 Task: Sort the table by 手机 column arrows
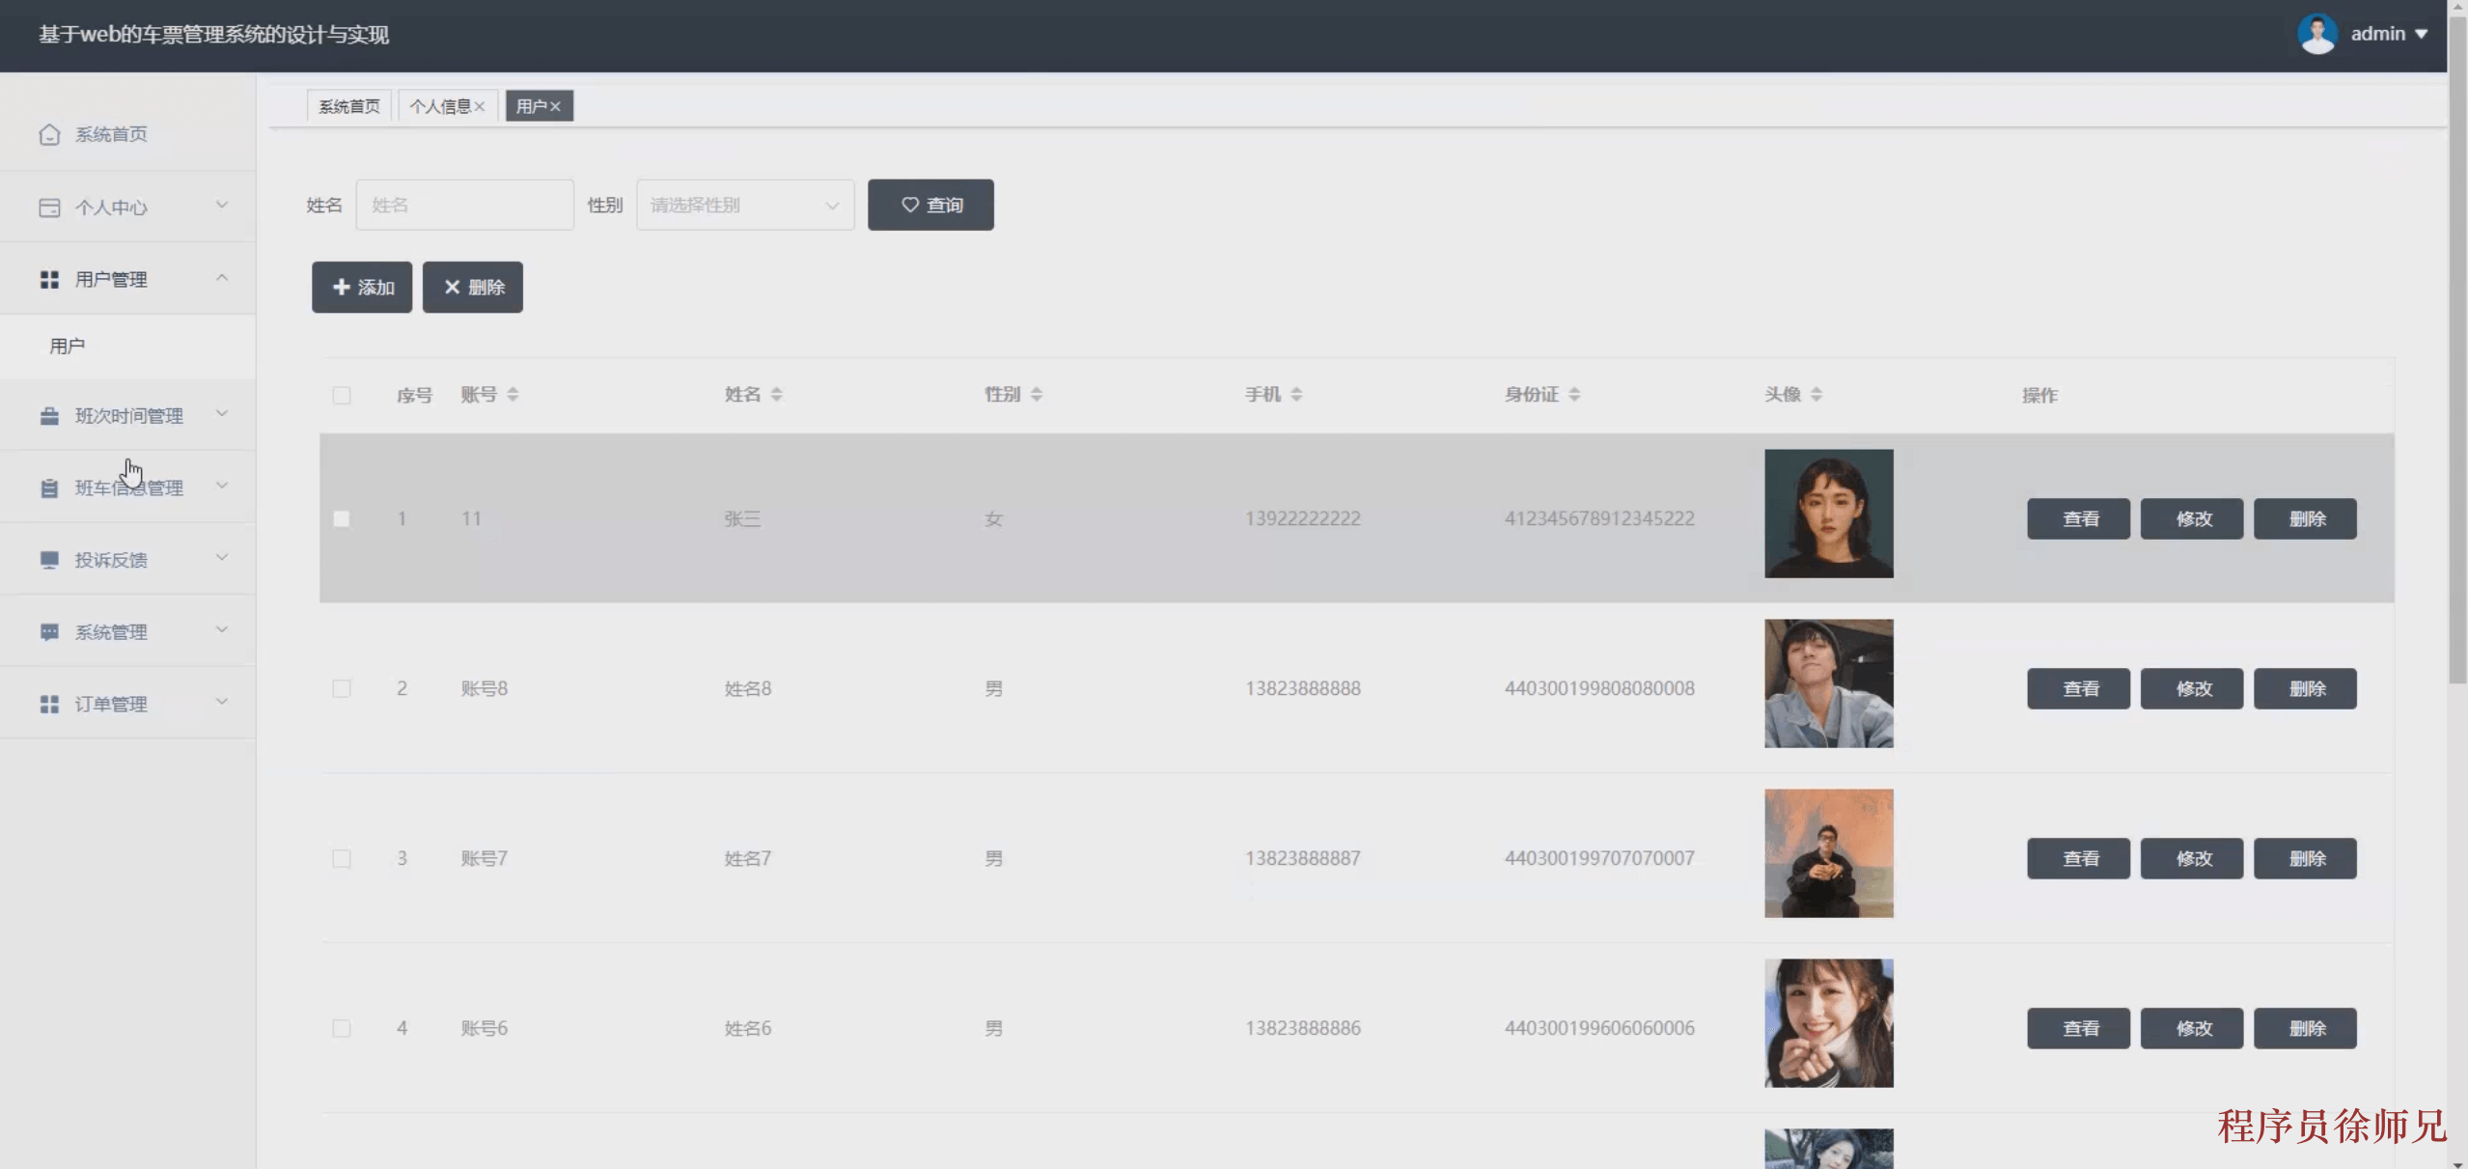click(x=1297, y=395)
